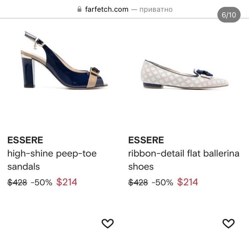Open the navy peep-toe sandal image
This screenshot has width=249, height=245.
tap(64, 59)
